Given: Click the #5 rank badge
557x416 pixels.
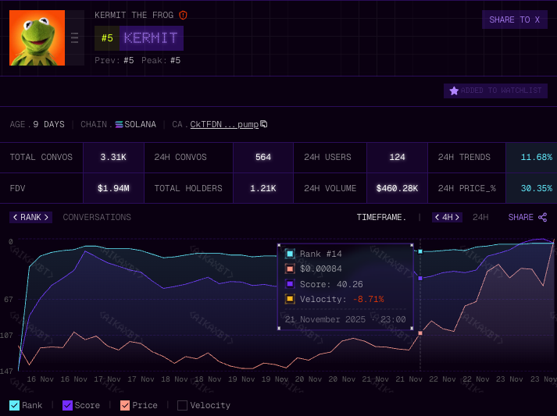Looking at the screenshot, I should [107, 38].
